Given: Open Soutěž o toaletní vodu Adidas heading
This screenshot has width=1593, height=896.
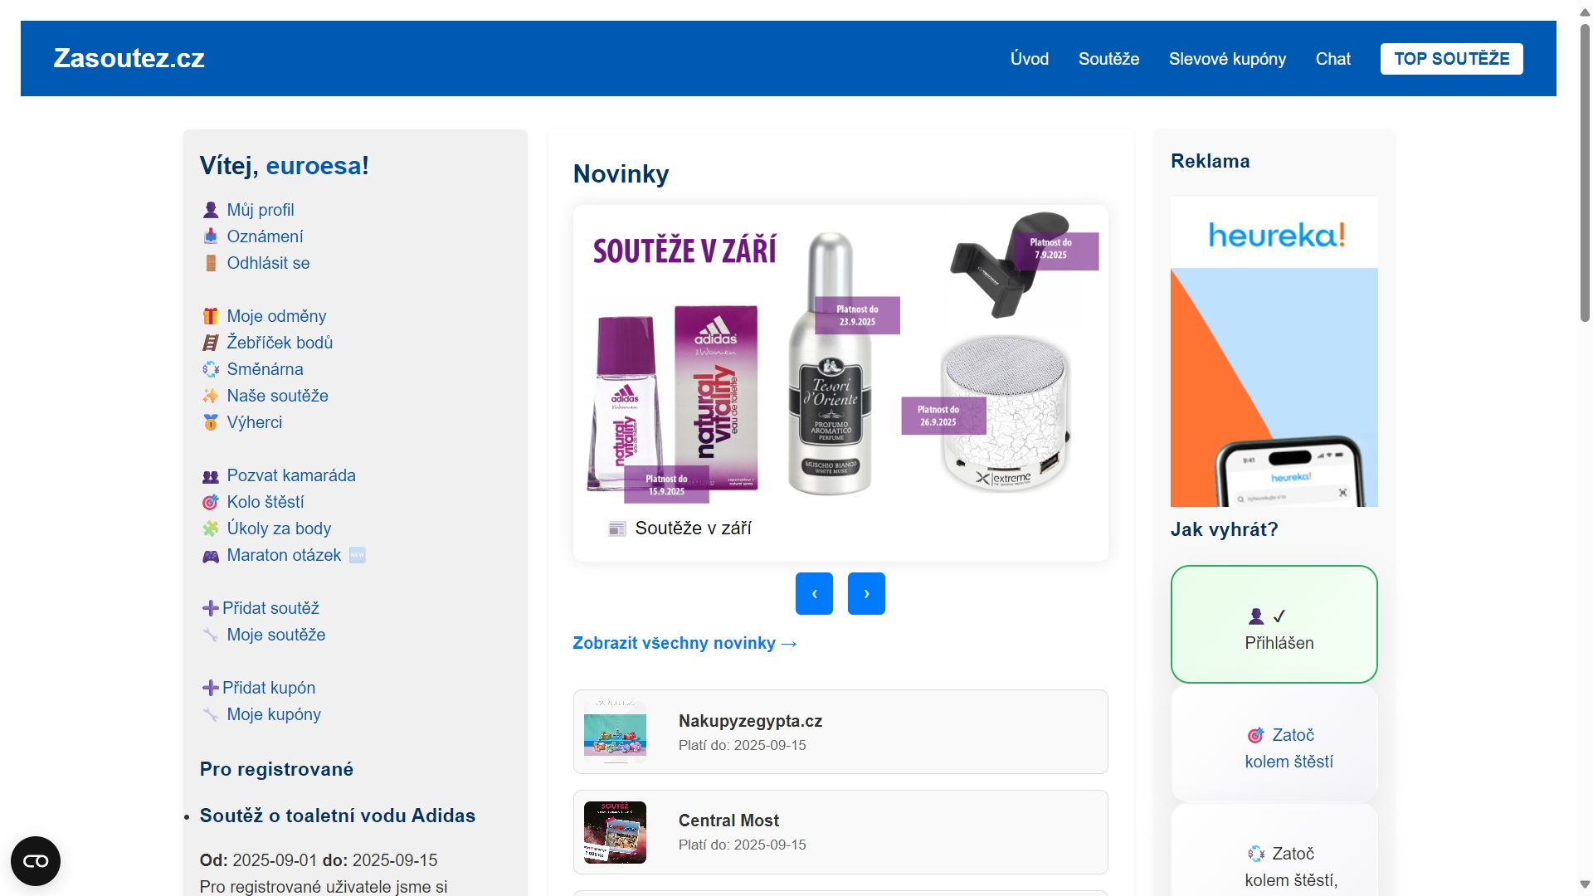Looking at the screenshot, I should click(338, 816).
